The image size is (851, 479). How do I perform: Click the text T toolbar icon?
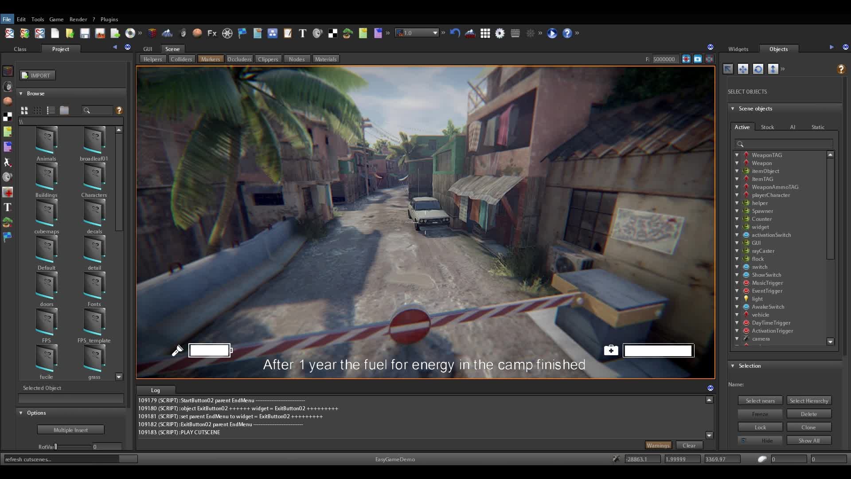pos(302,33)
